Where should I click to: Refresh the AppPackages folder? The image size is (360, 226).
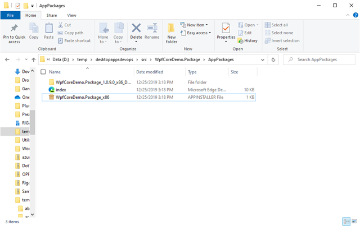point(273,60)
